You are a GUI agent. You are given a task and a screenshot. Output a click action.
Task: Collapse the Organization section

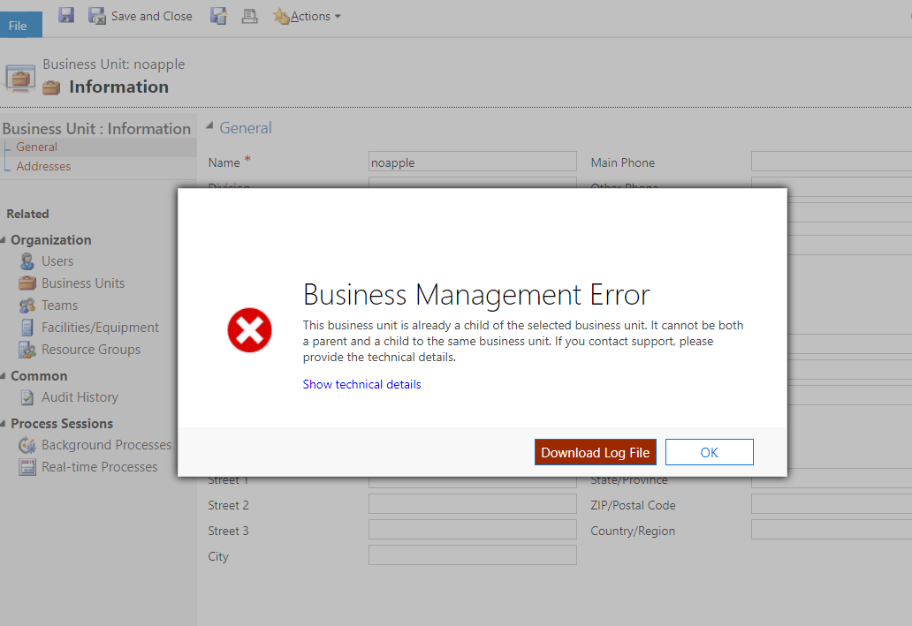pyautogui.click(x=4, y=240)
